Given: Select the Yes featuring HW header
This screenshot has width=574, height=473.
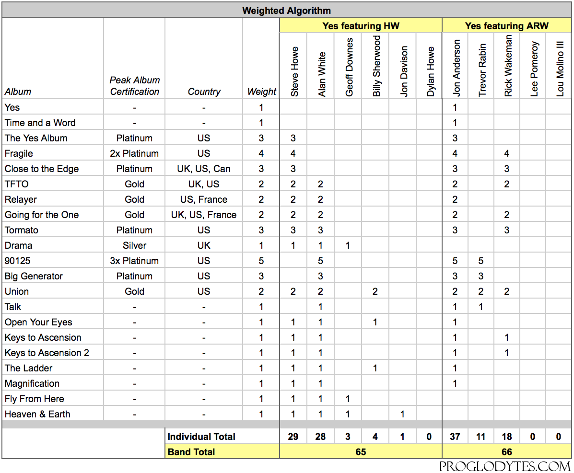Looking at the screenshot, I should click(361, 25).
